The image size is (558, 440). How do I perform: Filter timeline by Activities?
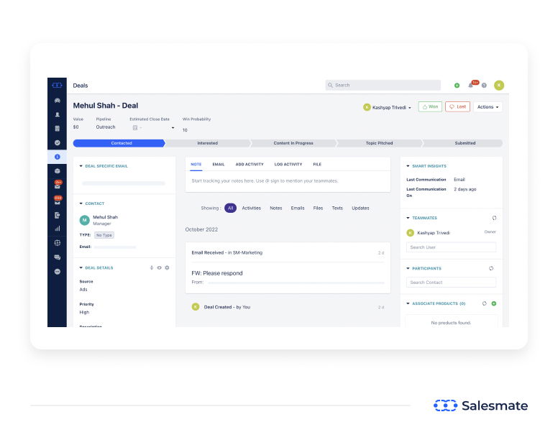(x=251, y=208)
